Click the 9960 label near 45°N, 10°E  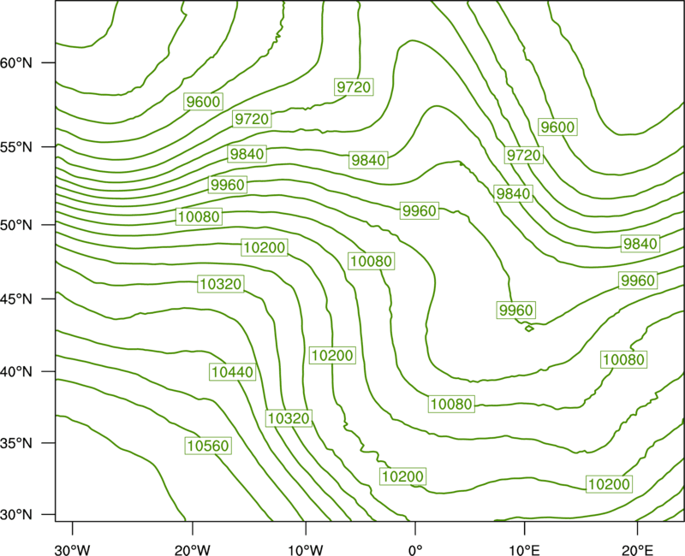[516, 311]
